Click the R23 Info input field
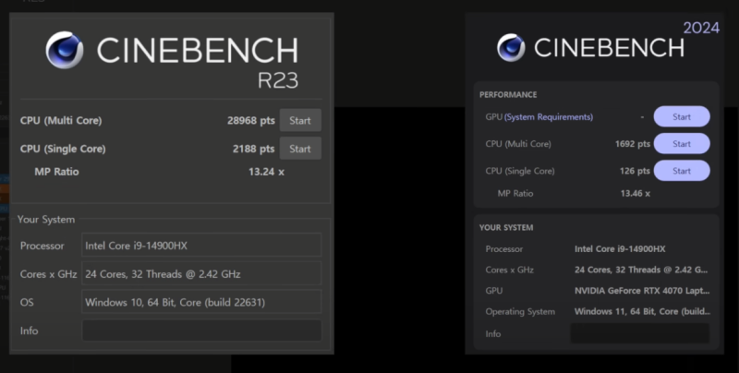This screenshot has height=373, width=739. [201, 331]
